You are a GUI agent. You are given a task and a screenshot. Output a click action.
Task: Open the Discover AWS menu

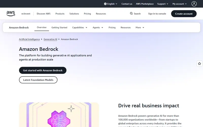coord(43,14)
